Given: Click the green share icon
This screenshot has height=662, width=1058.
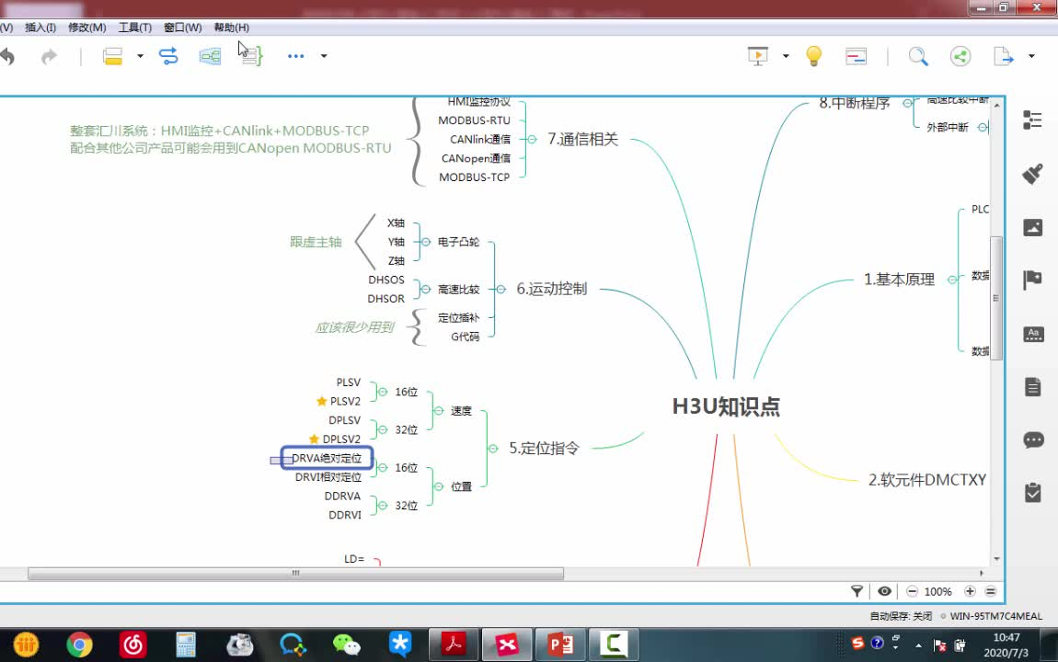Looking at the screenshot, I should click(x=960, y=55).
